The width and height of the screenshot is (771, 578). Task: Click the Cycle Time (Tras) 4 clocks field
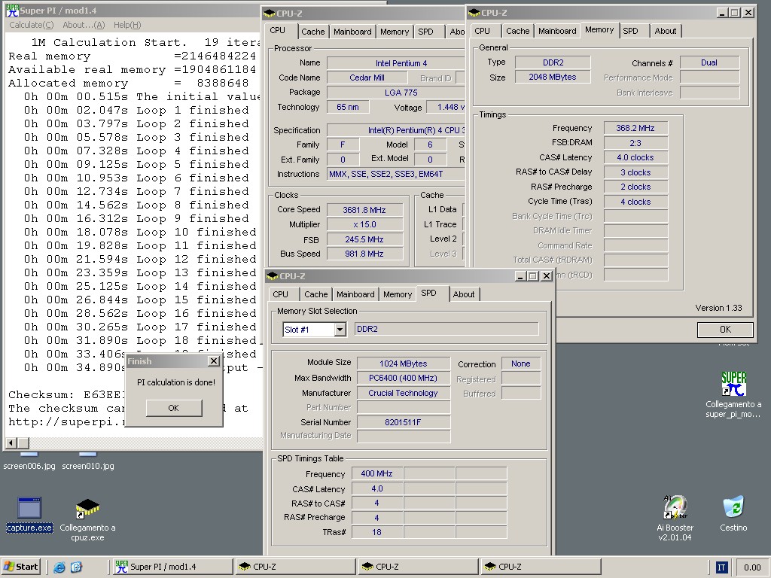(x=635, y=202)
